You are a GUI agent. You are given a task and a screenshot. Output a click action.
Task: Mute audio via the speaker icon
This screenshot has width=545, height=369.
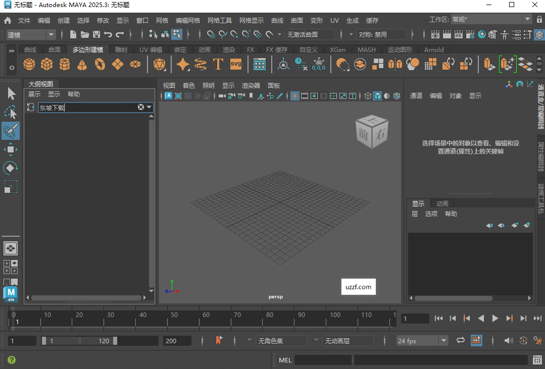click(x=509, y=340)
